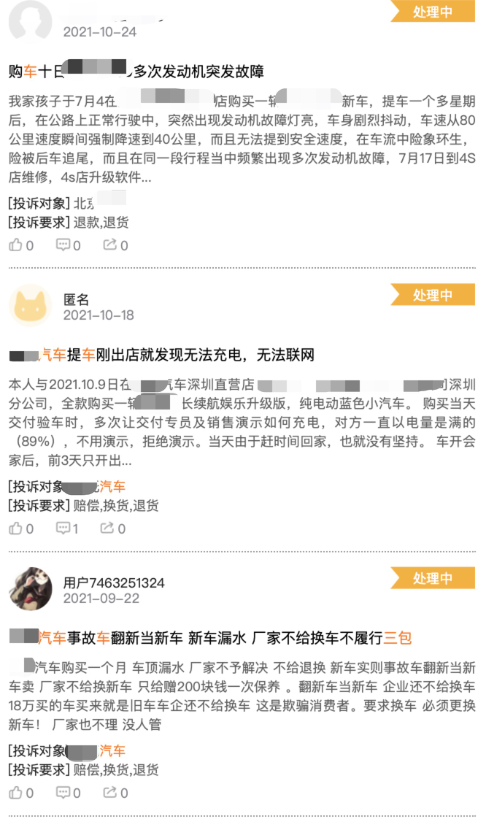
Task: Open the title about 无法充电，无法联网
Action: point(162,355)
